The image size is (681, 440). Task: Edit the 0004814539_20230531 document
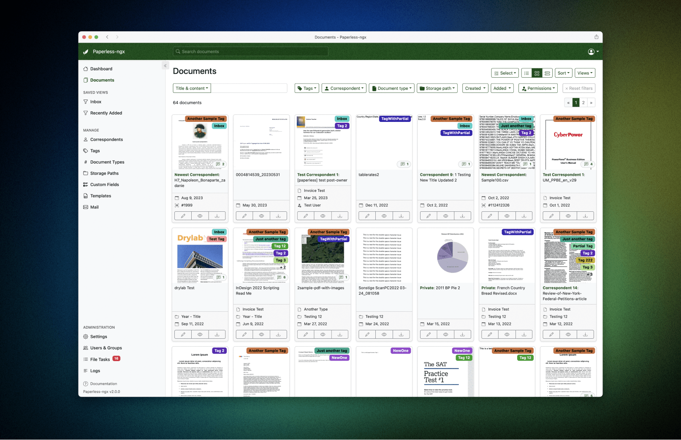pos(244,216)
